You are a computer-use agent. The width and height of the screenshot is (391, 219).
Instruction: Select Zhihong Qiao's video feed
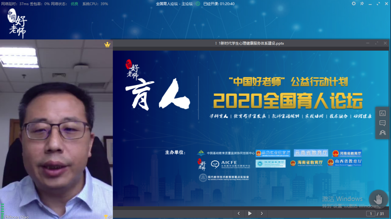point(56,129)
